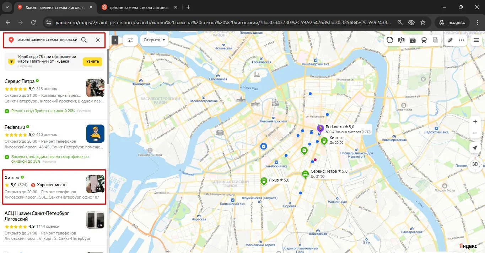Viewport: 485px width, 253px height.
Task: Open Хилтэк photo thumbnail with 118
Action: click(x=95, y=184)
